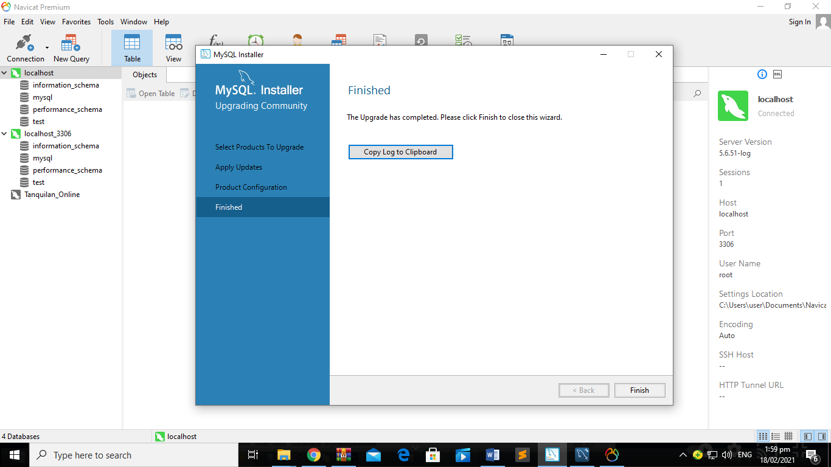The image size is (831, 467).
Task: Click Copy Log to Clipboard button
Action: (400, 152)
